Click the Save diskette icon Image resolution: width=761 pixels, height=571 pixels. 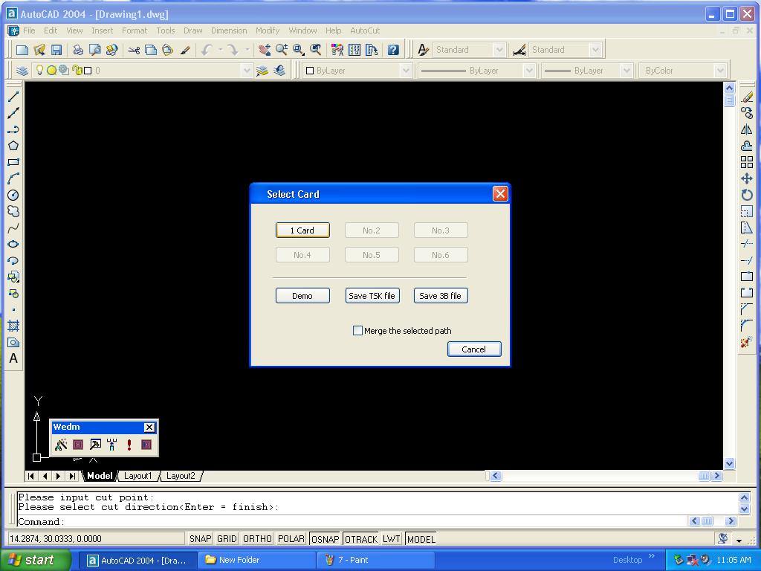[x=56, y=50]
